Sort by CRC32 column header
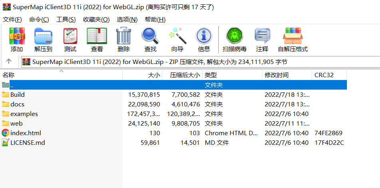The width and height of the screenshot is (380, 188). [x=329, y=75]
